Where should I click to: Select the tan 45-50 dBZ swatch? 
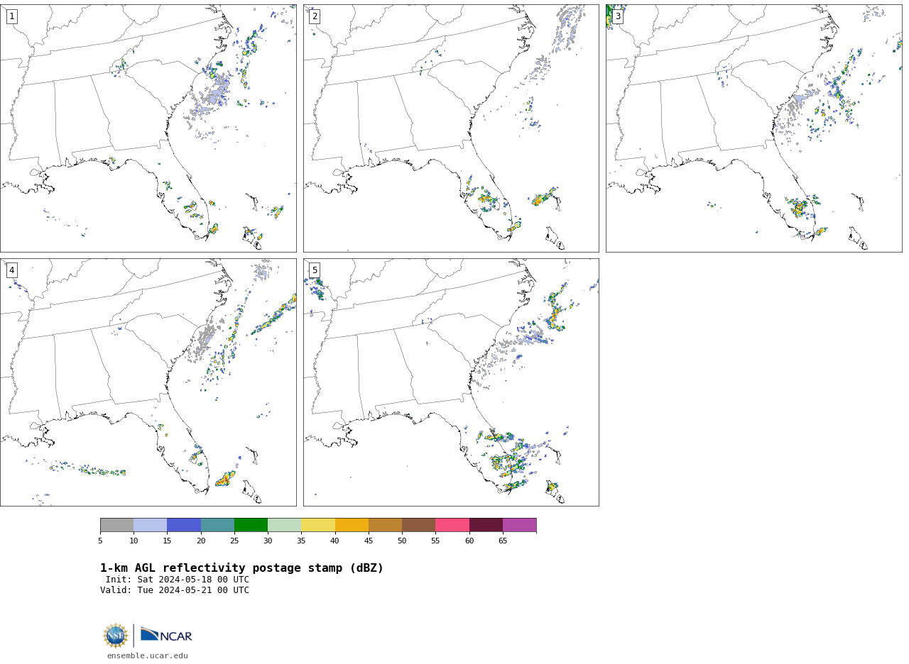click(x=385, y=525)
